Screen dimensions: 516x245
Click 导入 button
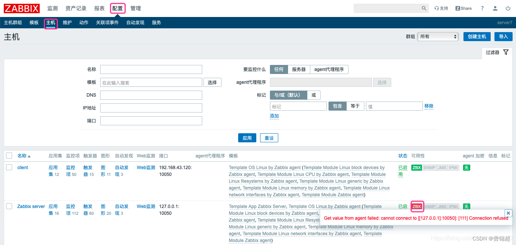tap(504, 37)
